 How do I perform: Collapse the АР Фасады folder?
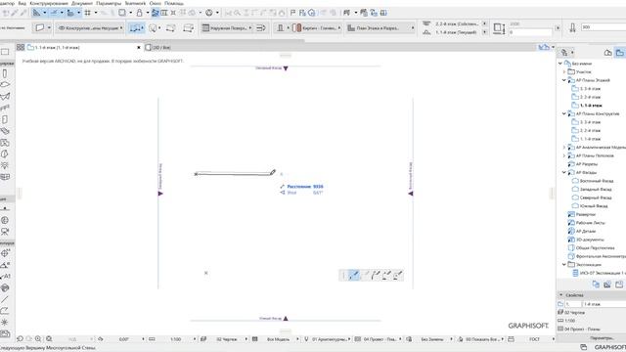[564, 172]
